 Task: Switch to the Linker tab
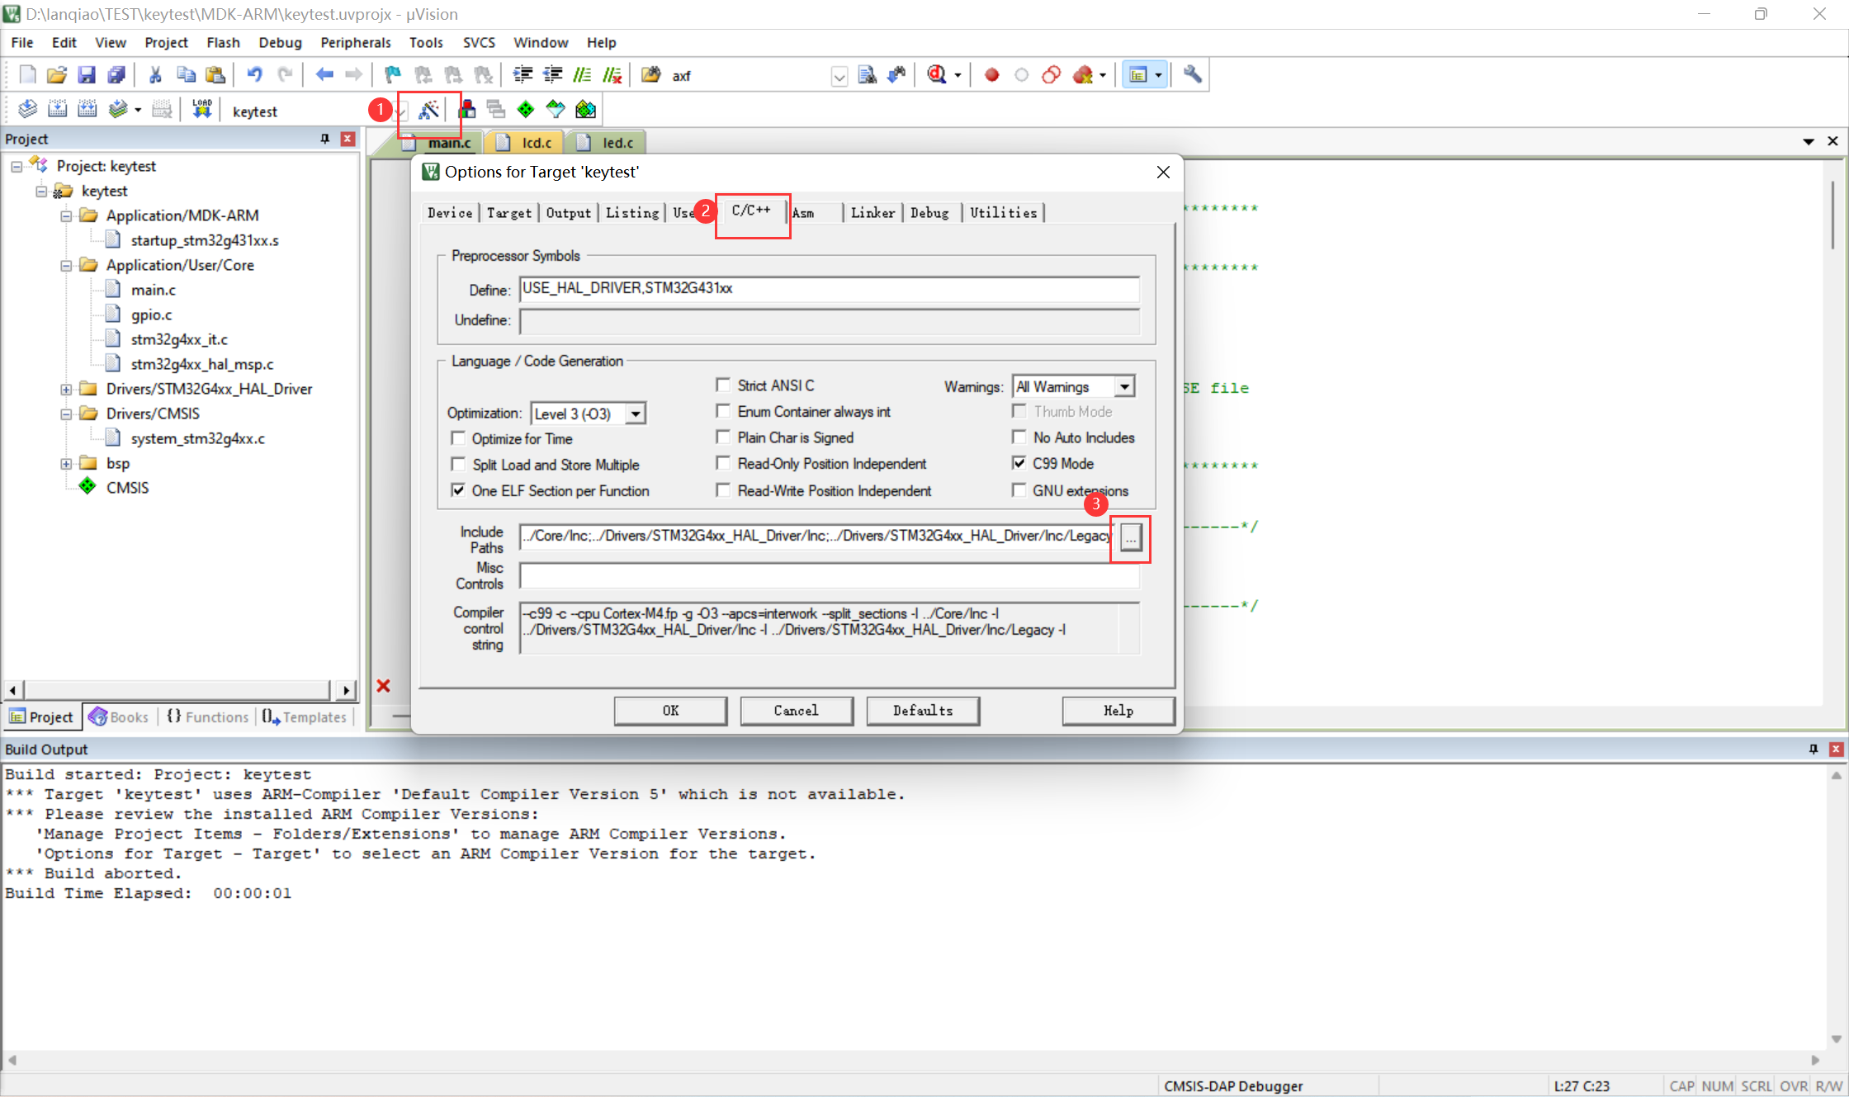point(872,213)
